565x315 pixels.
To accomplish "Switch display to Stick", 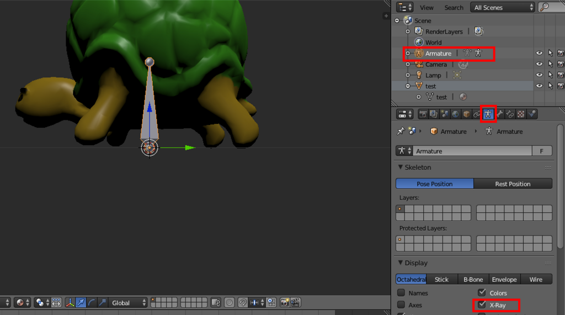I will (x=442, y=279).
